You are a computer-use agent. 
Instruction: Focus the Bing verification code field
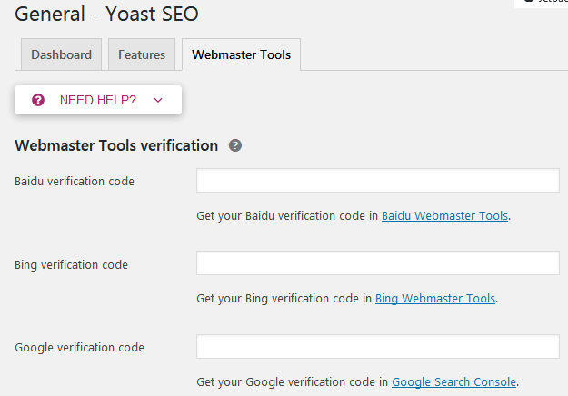pyautogui.click(x=378, y=262)
